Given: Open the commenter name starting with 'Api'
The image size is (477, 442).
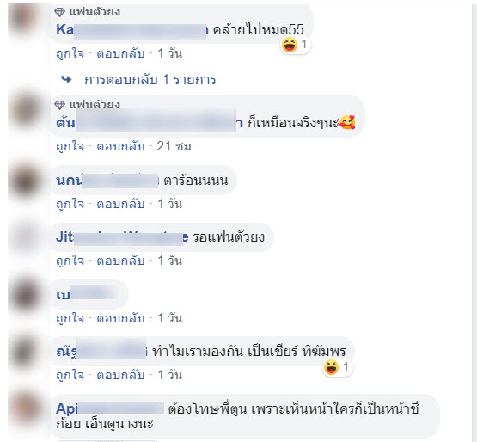Looking at the screenshot, I should point(110,408).
